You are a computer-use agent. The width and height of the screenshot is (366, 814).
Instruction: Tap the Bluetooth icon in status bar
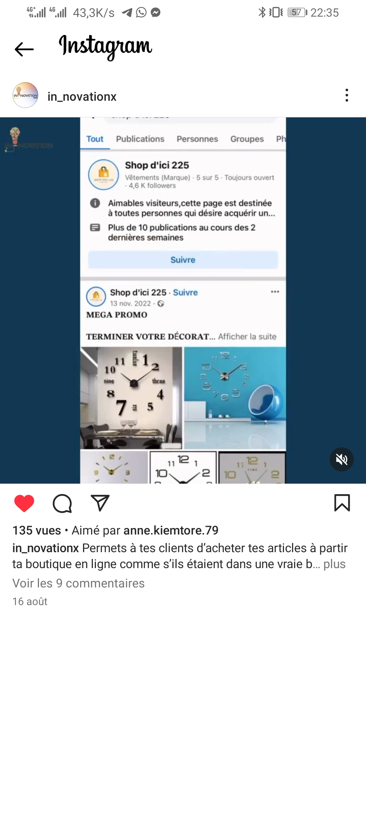(262, 13)
